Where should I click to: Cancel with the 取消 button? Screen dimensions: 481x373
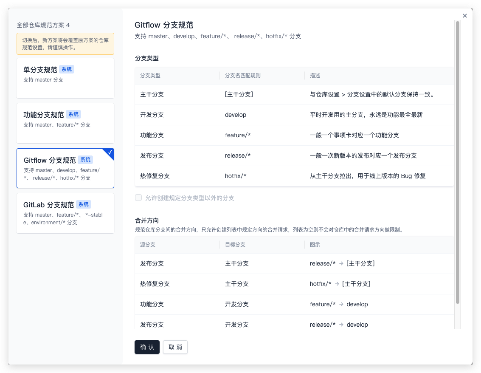[x=175, y=347]
